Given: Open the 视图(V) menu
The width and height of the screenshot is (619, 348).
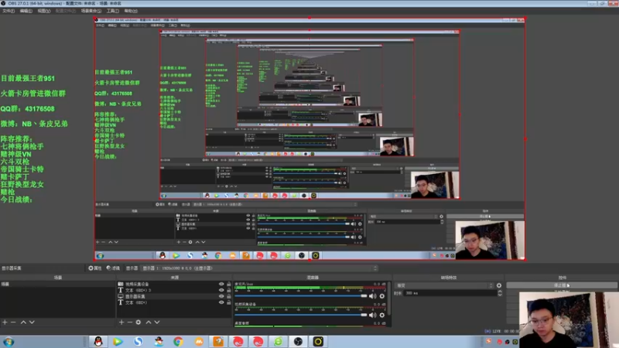Looking at the screenshot, I should click(x=44, y=11).
